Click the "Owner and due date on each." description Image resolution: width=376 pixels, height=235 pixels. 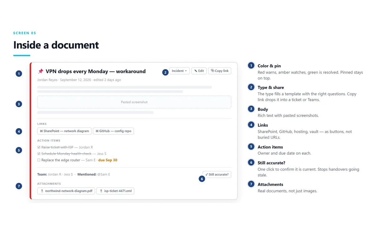pyautogui.click(x=284, y=153)
